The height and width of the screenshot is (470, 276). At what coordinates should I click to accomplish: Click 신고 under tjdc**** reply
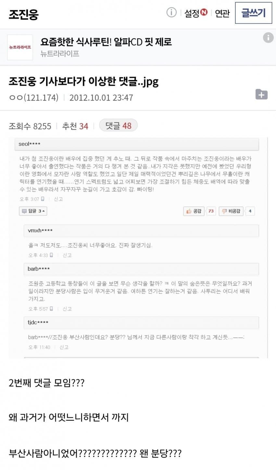64,347
